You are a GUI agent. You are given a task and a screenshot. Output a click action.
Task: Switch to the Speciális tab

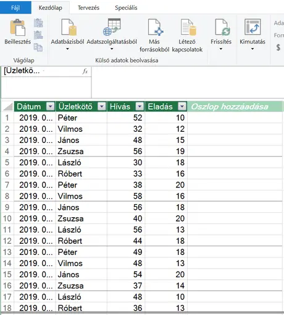[x=126, y=7]
